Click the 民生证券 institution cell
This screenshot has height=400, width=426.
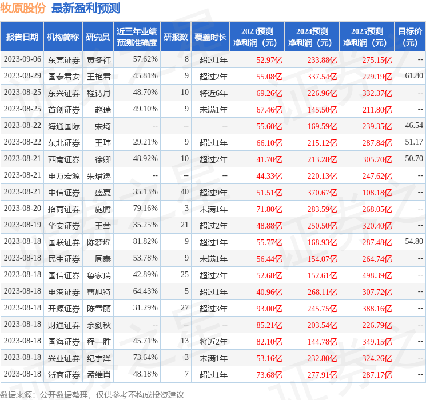click(64, 259)
